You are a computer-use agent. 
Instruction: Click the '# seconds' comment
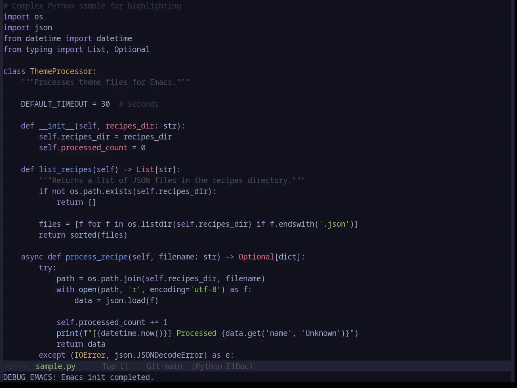coord(139,104)
